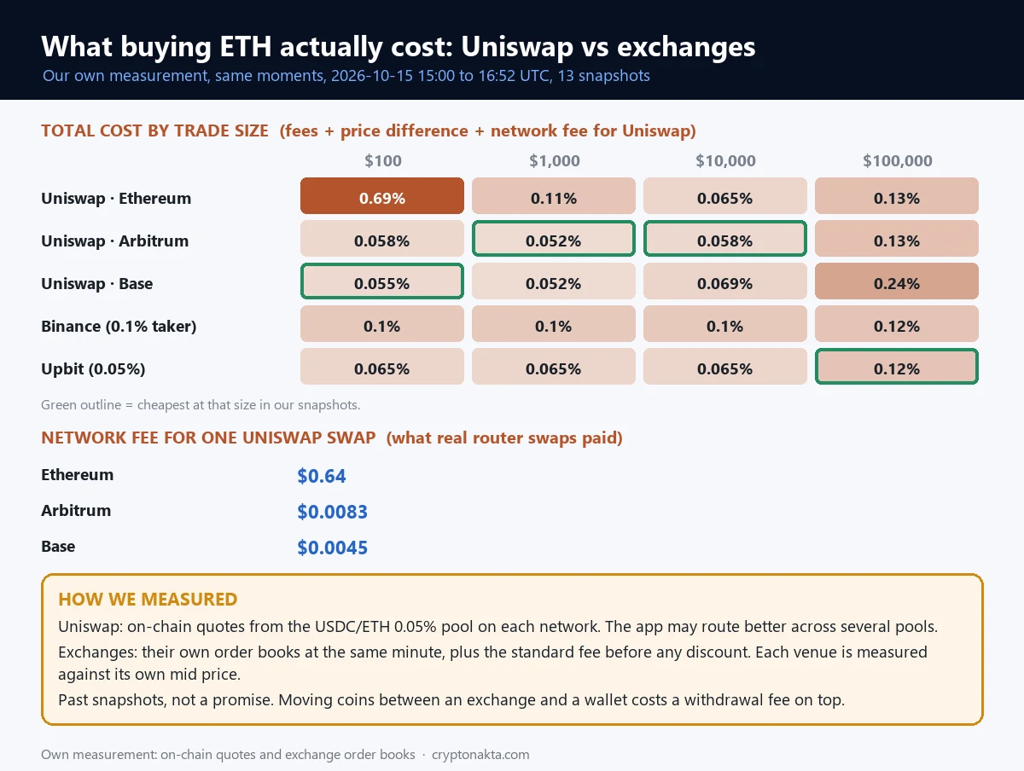
Task: Click the "Own measurement" footer source line
Action: pyautogui.click(x=228, y=755)
